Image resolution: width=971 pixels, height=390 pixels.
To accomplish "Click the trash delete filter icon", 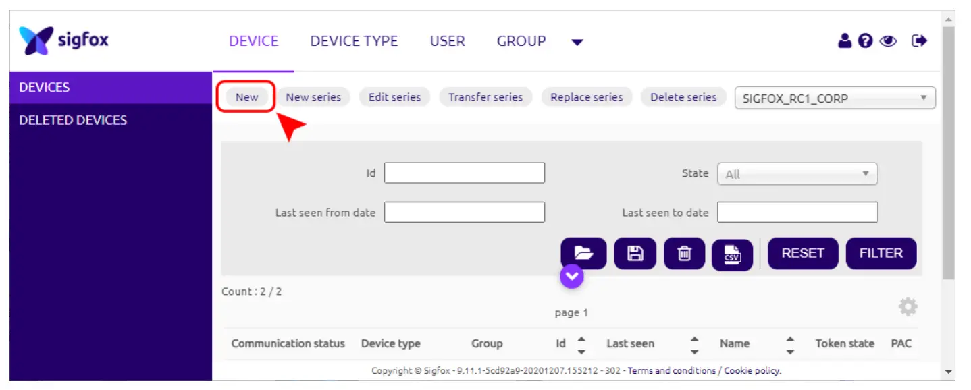I will 684,254.
